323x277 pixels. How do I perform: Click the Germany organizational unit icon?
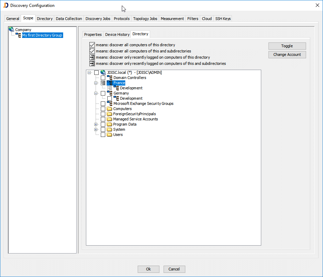pos(109,93)
